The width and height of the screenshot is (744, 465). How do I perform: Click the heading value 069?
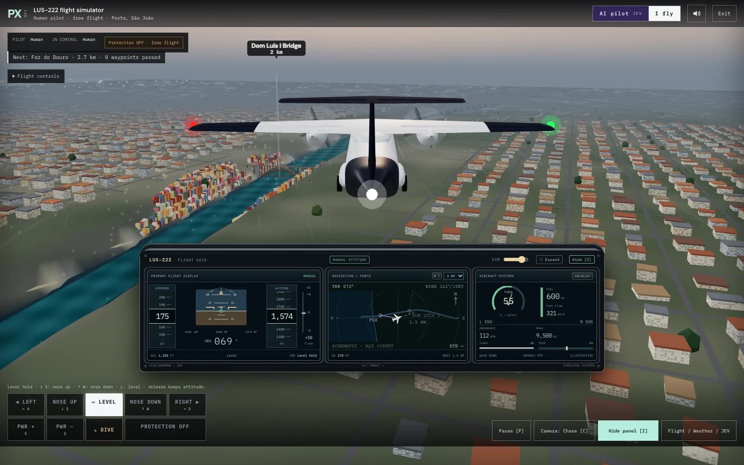pyautogui.click(x=223, y=341)
